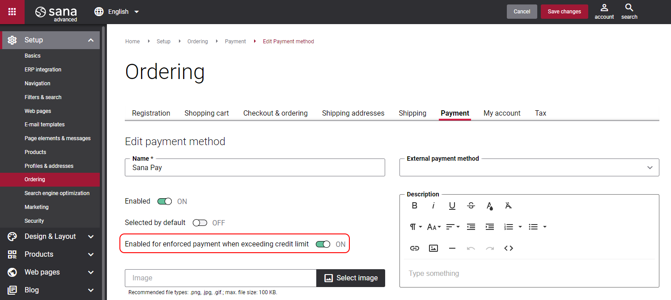This screenshot has width=671, height=300.
Task: Open unordered list style dropdown arrow
Action: point(545,227)
